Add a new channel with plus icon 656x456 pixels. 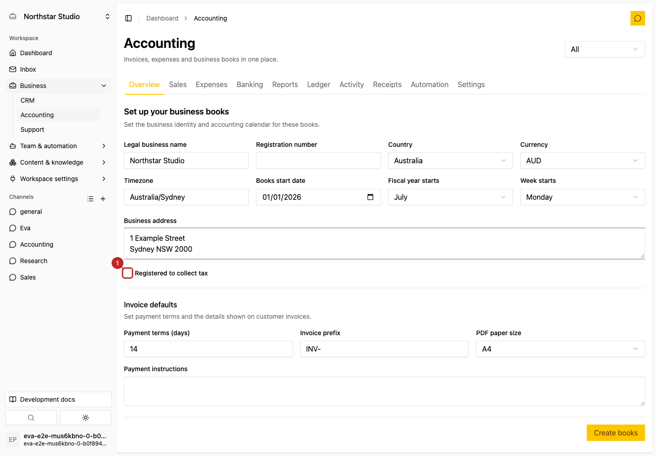(x=103, y=199)
